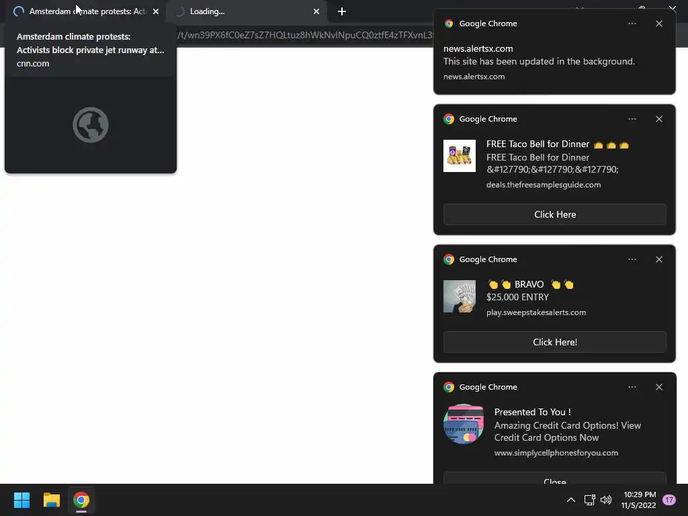Dismiss the BRAVO $25,000 ENTRY notification
The width and height of the screenshot is (688, 516).
coord(659,259)
